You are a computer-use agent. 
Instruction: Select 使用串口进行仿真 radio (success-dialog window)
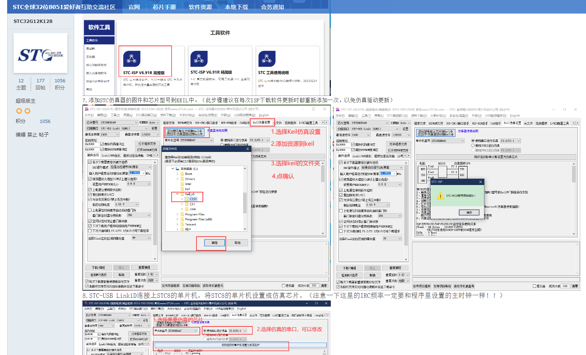click(473, 141)
